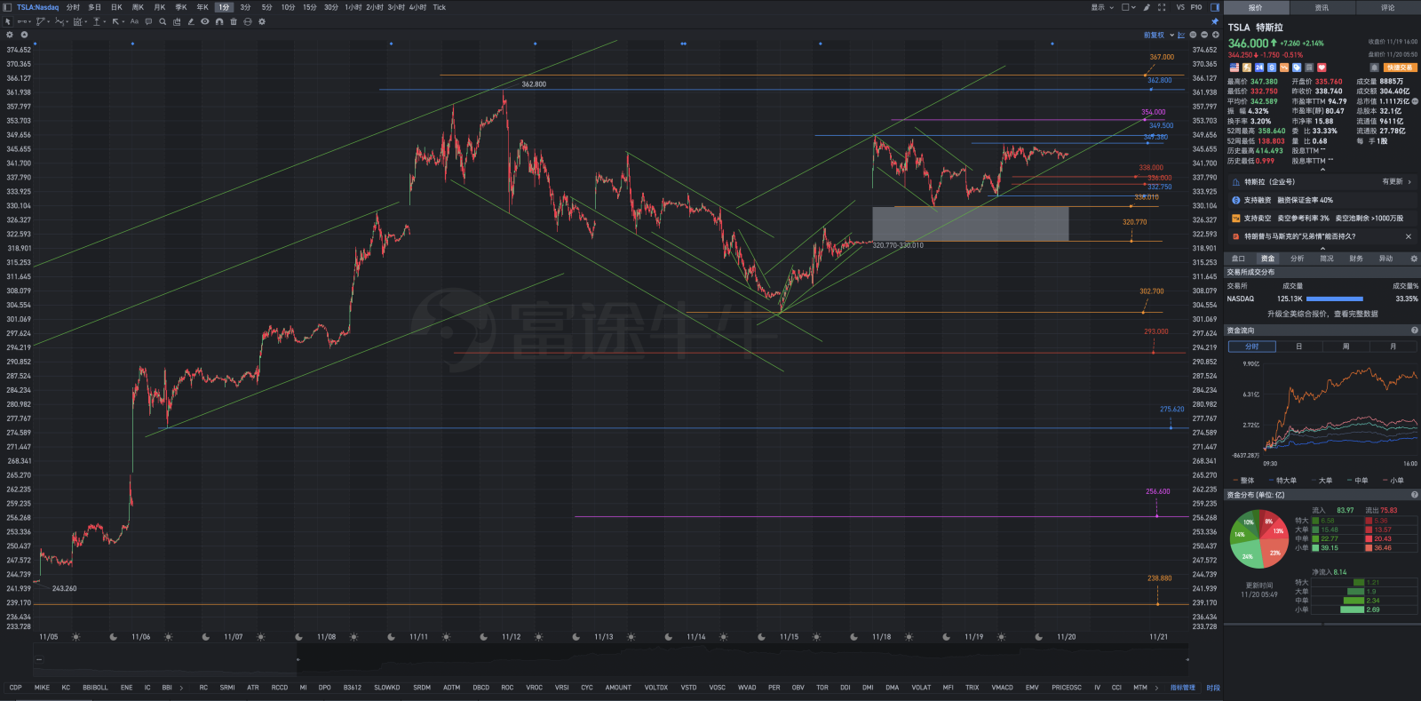This screenshot has width=1421, height=701.
Task: Open the 财务 financials tab
Action: 1356,259
